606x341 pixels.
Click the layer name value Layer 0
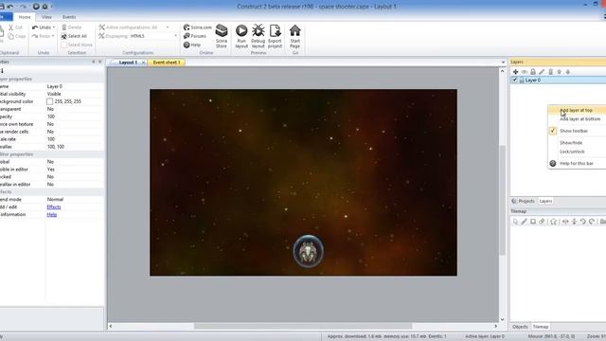pyautogui.click(x=55, y=86)
